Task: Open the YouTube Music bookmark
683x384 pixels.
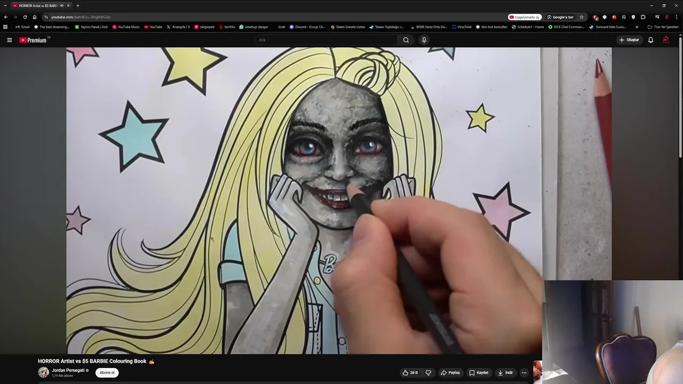Action: click(126, 27)
